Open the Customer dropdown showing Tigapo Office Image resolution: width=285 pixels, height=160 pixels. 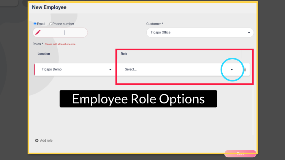click(x=196, y=33)
